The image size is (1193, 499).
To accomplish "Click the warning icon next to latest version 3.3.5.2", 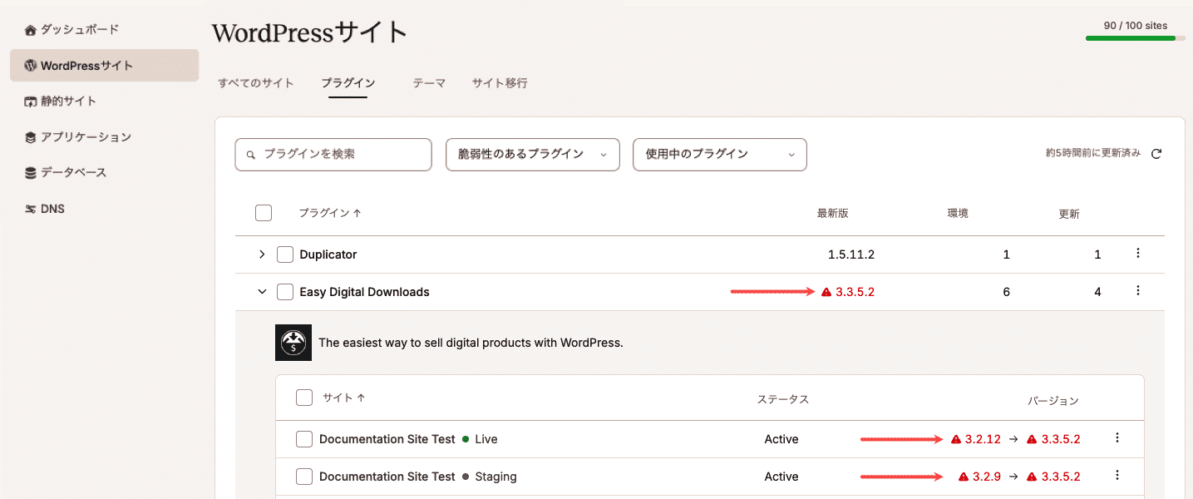I will tap(826, 292).
